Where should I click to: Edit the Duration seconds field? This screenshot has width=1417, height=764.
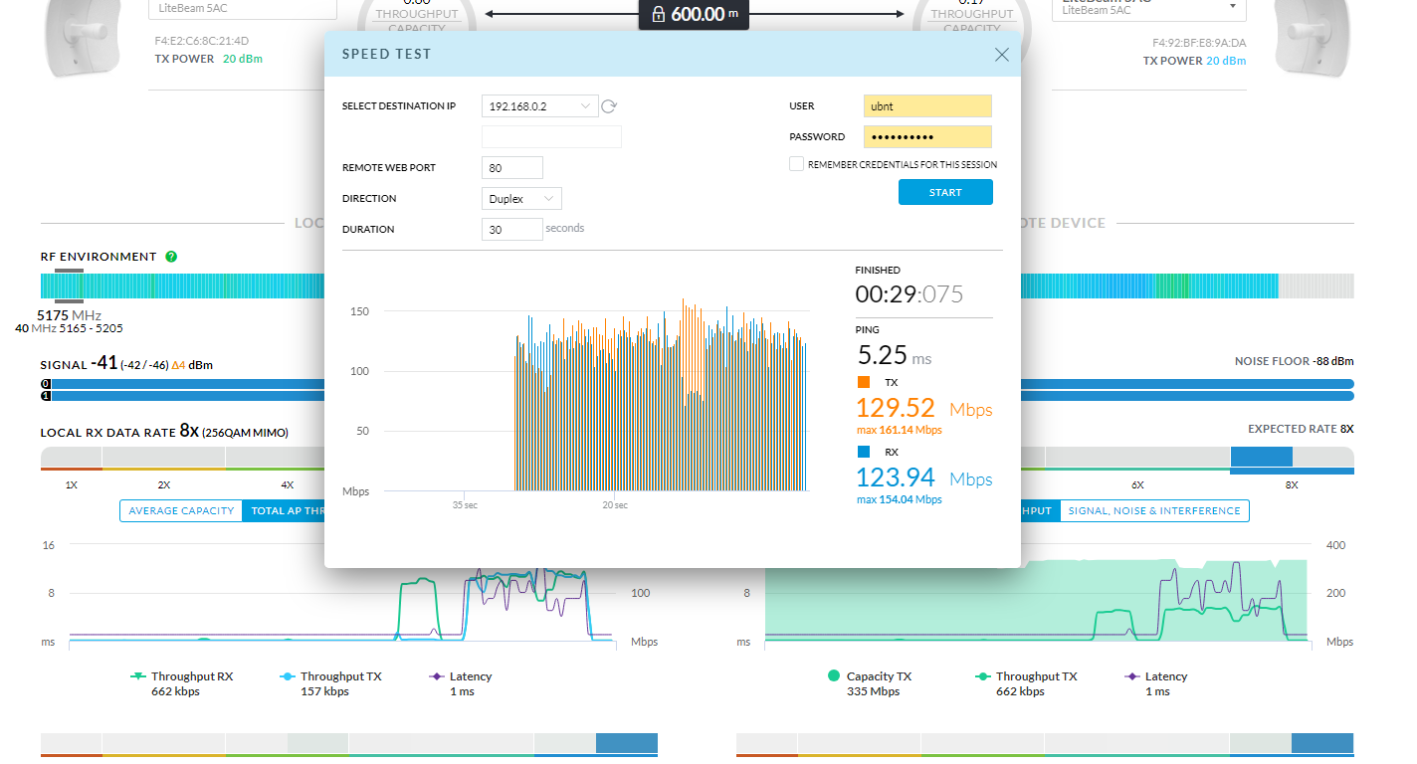pyautogui.click(x=512, y=230)
